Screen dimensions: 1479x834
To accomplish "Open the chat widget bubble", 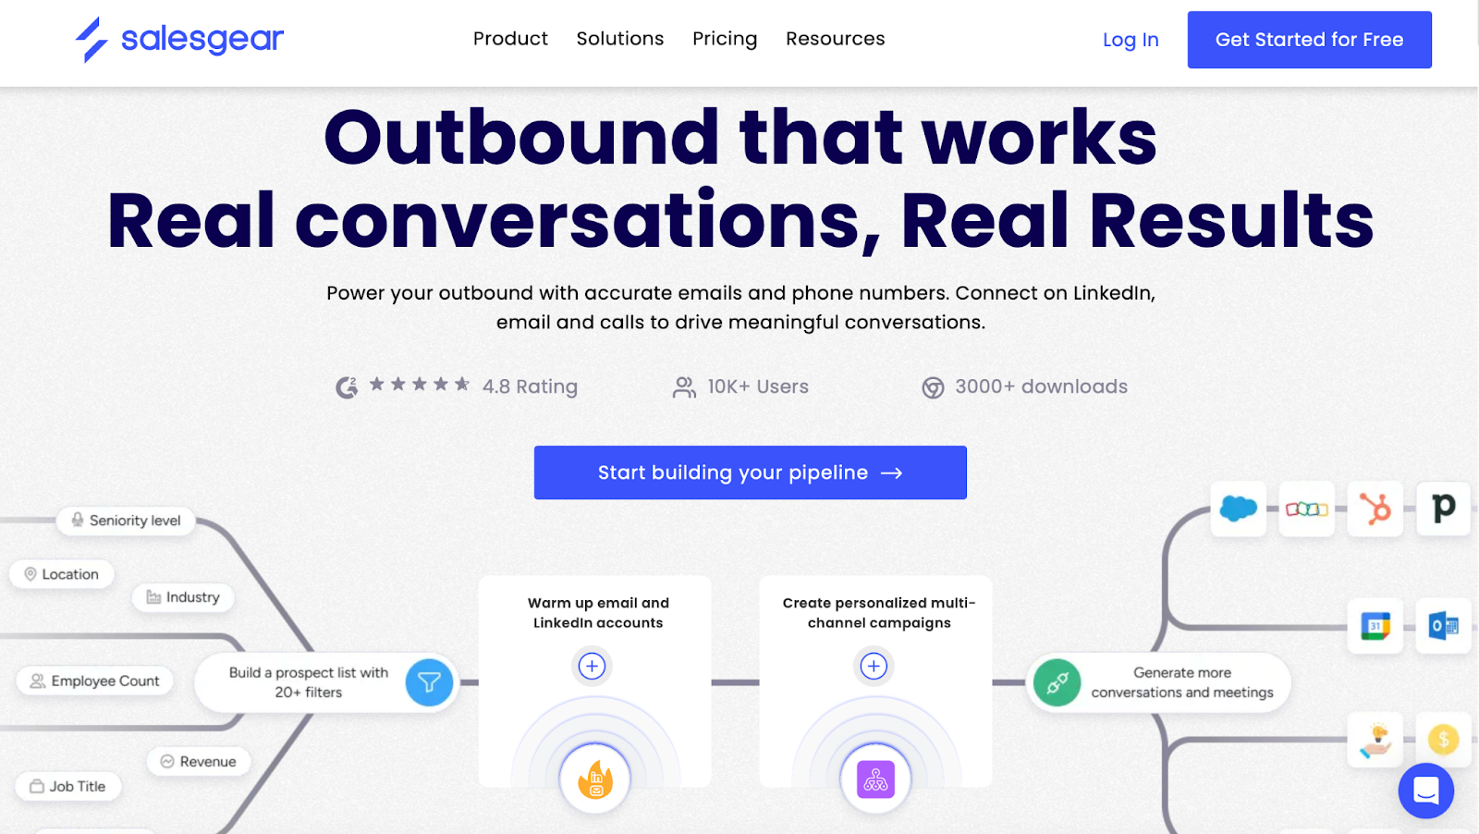I will (1425, 791).
